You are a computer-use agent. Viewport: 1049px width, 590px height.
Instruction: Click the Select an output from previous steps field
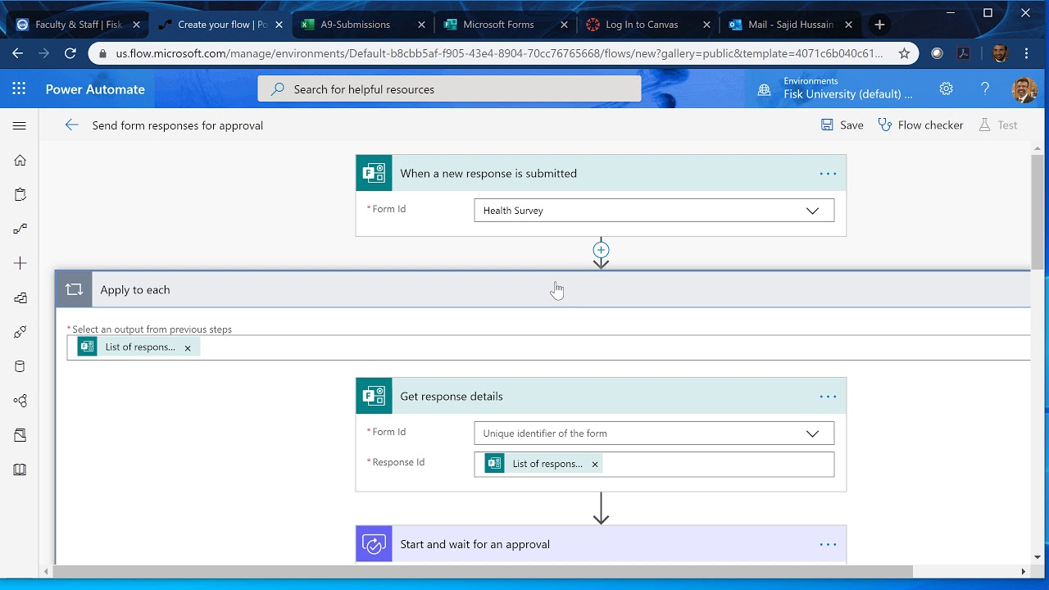pos(548,347)
